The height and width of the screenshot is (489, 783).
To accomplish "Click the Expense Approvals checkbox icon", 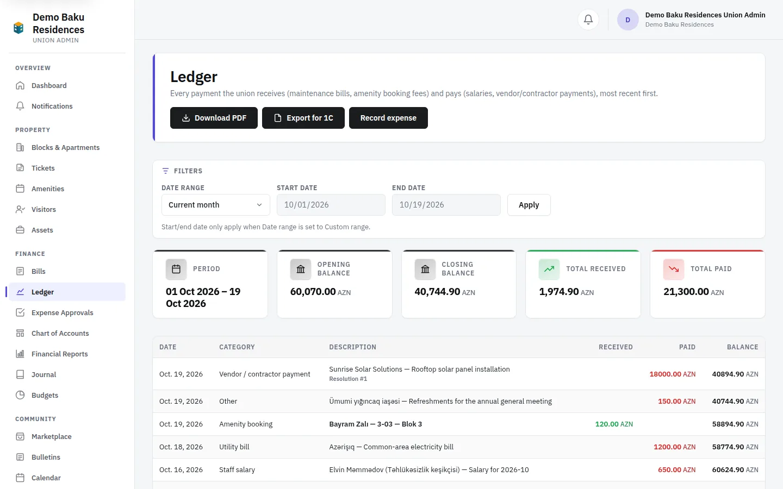I will (x=20, y=312).
